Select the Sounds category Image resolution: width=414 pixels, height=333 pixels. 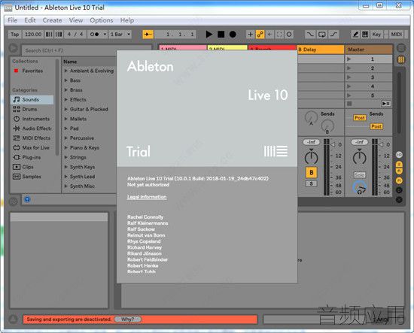pyautogui.click(x=32, y=99)
